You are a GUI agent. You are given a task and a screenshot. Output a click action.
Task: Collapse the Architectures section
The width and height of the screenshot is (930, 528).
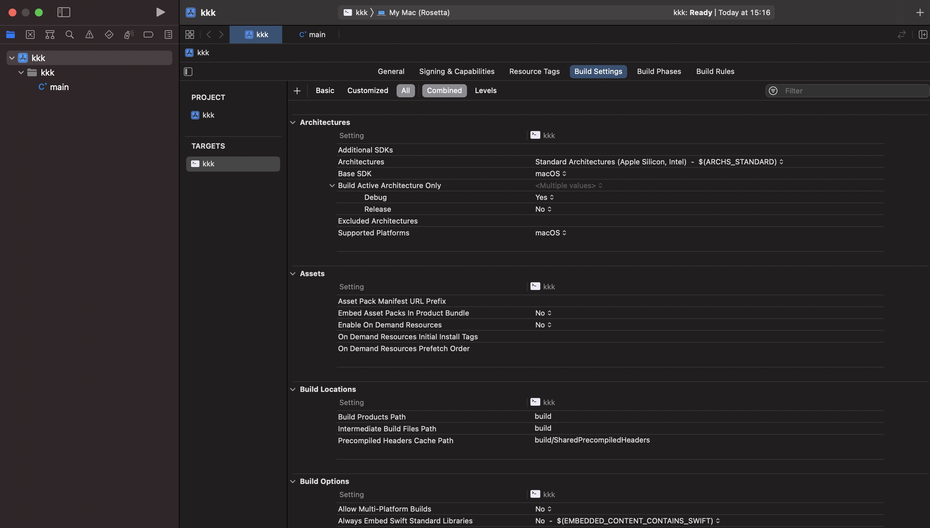(293, 123)
